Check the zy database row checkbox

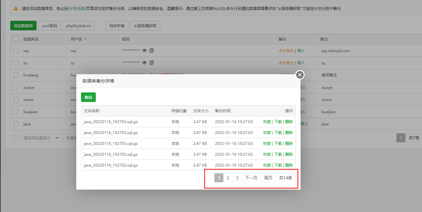pyautogui.click(x=16, y=63)
